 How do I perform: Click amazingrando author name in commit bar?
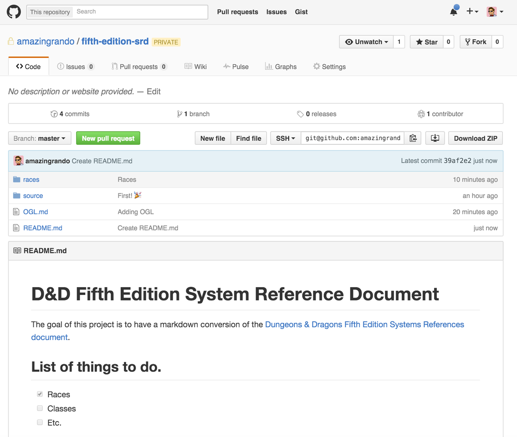click(47, 161)
